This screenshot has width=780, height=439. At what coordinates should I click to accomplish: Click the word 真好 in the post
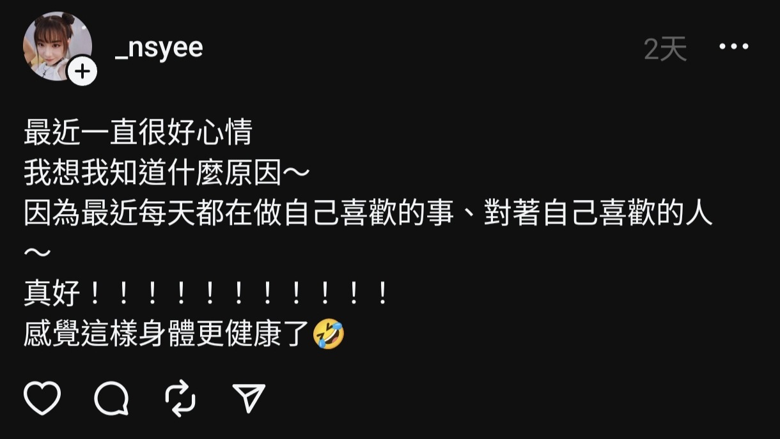point(52,294)
